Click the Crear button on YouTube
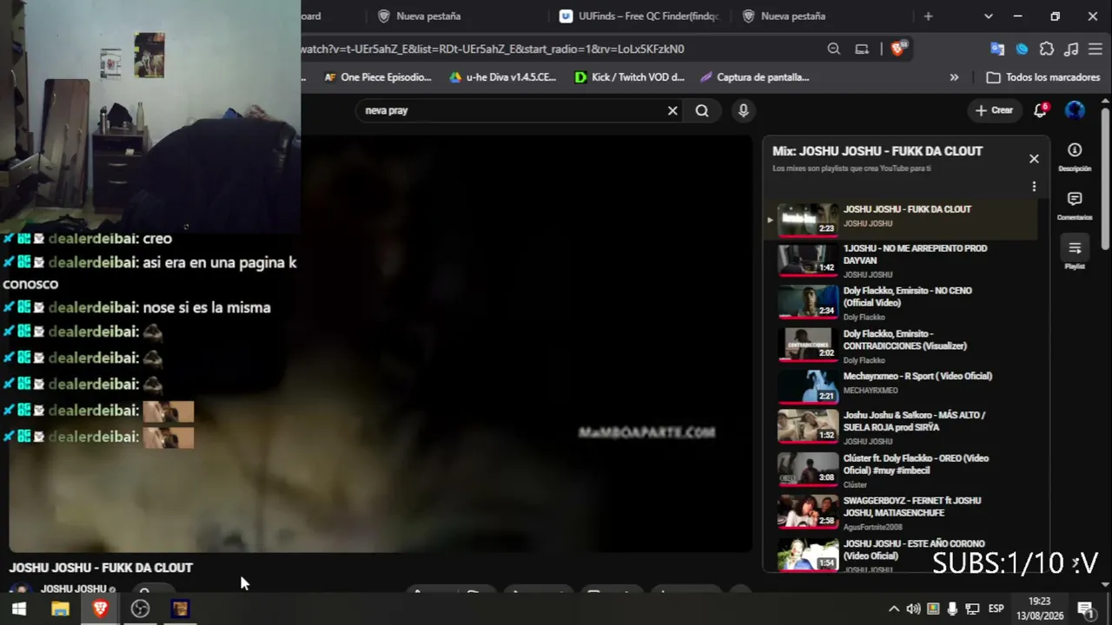 pyautogui.click(x=994, y=110)
